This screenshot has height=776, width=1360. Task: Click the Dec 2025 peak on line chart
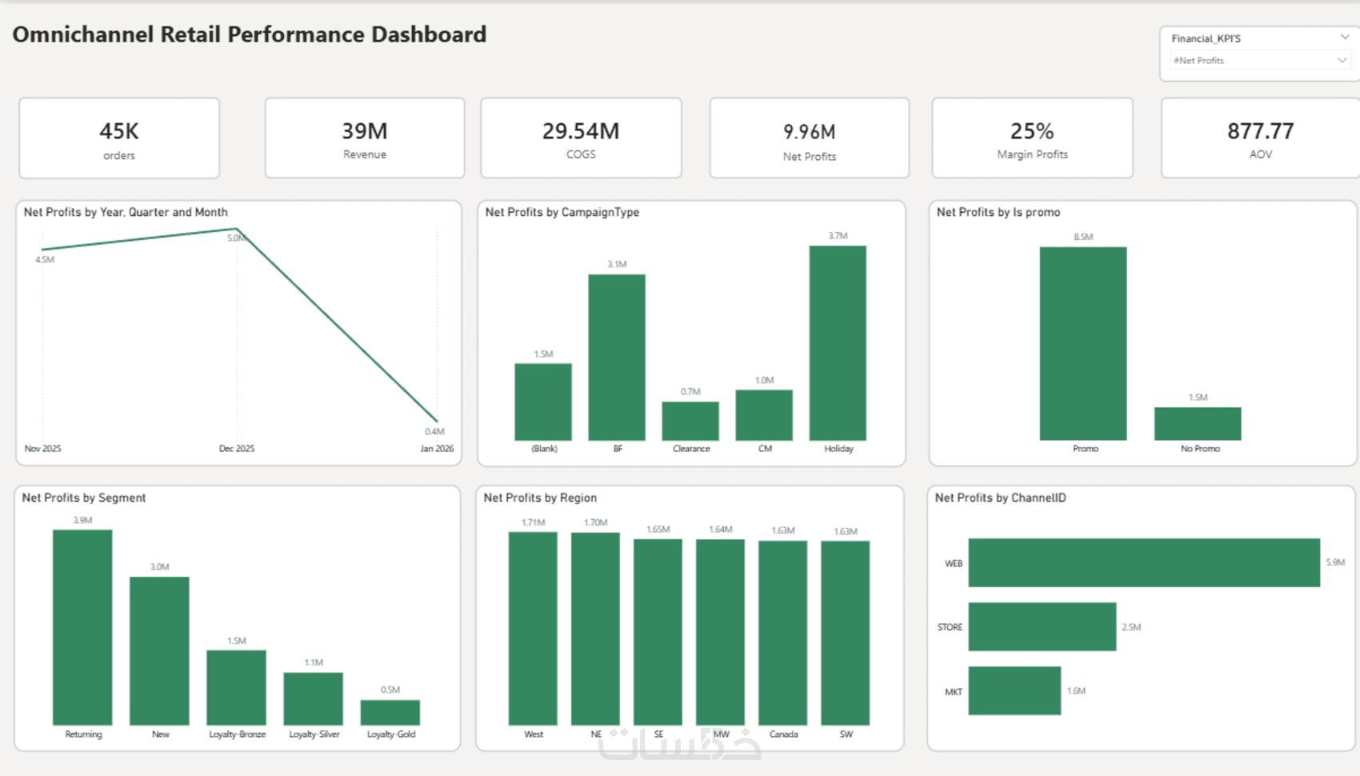click(x=237, y=230)
